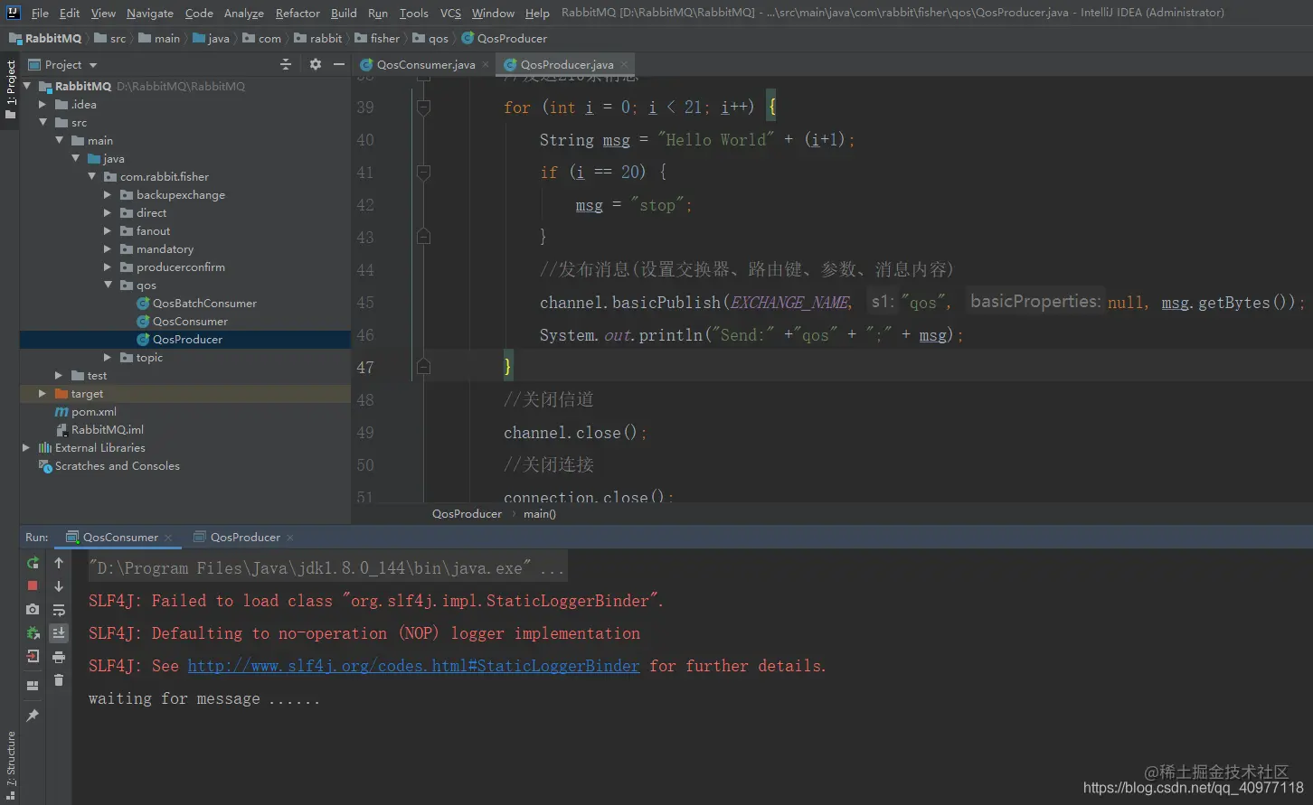Expand the fanout package
The width and height of the screenshot is (1313, 805).
(x=108, y=230)
